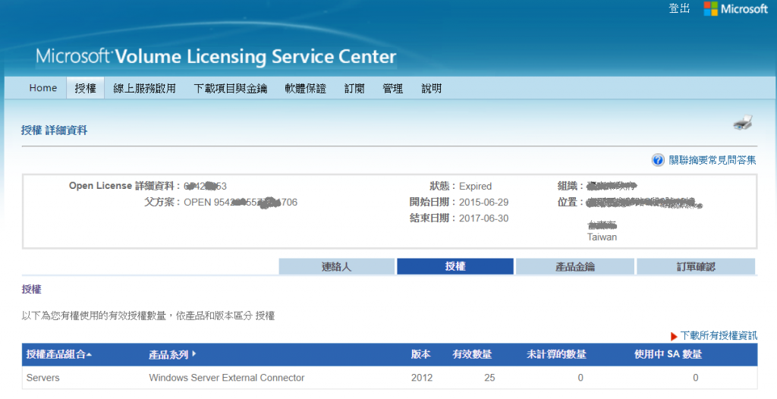Click the printer icon
This screenshot has width=777, height=399.
pos(742,123)
